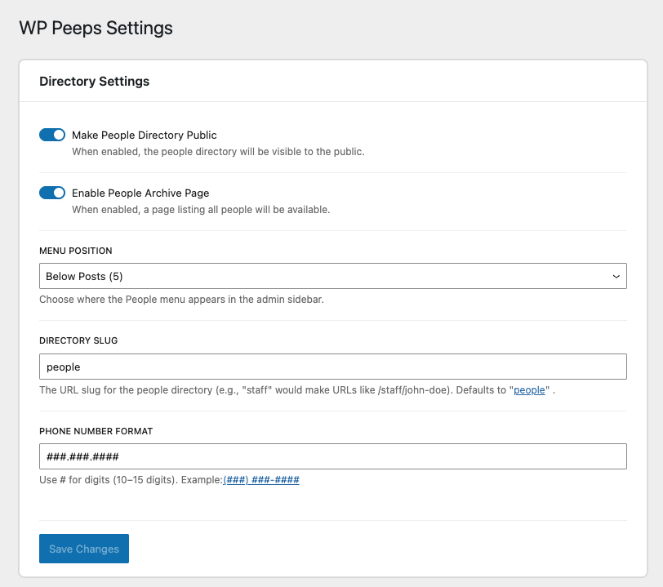The height and width of the screenshot is (587, 663).
Task: Click the Save Changes button
Action: click(83, 549)
